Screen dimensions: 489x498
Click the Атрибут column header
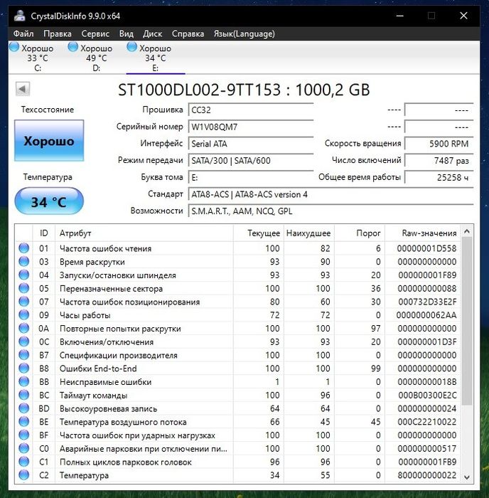144,233
